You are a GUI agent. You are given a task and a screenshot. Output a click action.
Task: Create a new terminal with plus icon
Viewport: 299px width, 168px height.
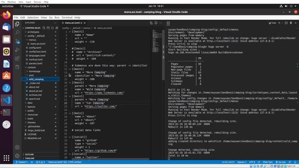click(279, 23)
